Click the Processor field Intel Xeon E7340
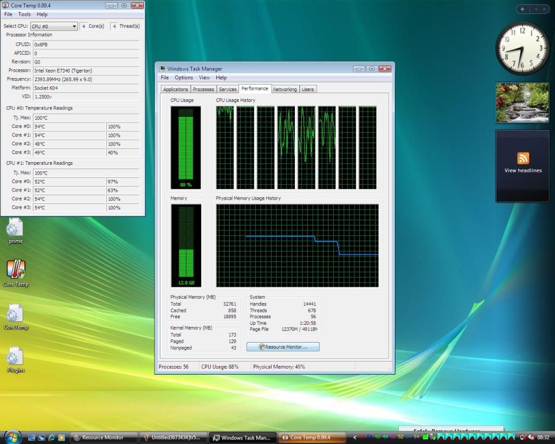This screenshot has height=444, width=555. point(86,70)
